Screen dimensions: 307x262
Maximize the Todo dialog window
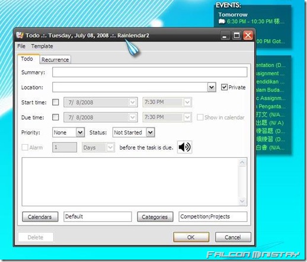236,36
